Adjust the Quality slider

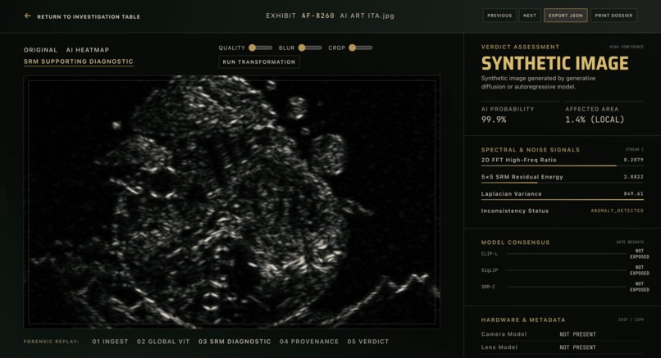click(261, 48)
